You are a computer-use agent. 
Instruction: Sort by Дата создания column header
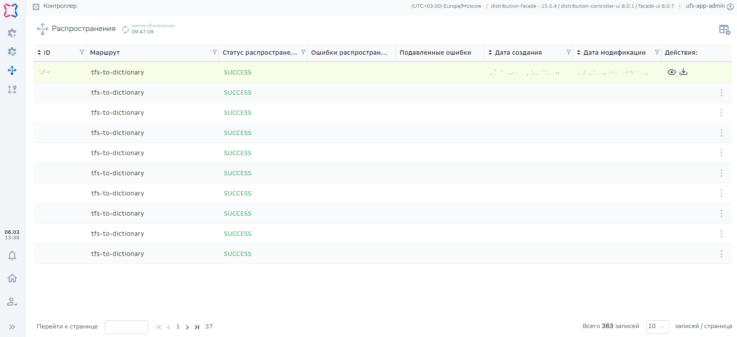click(x=518, y=52)
